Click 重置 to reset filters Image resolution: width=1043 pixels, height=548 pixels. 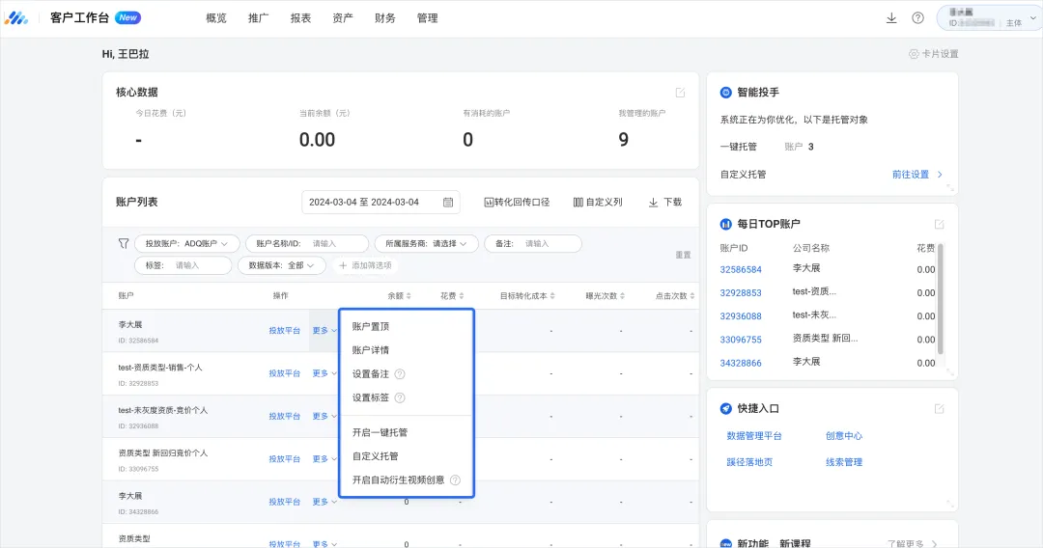coord(683,255)
